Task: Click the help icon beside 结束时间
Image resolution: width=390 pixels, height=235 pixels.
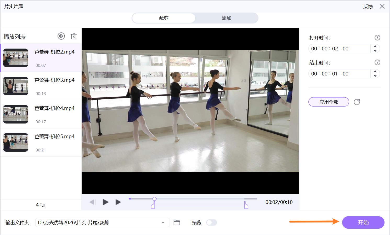Action: point(377,62)
